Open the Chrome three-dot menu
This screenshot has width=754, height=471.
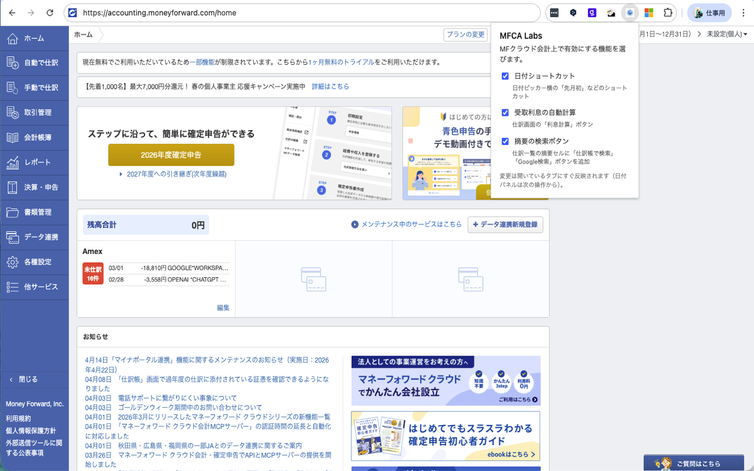[x=743, y=12]
